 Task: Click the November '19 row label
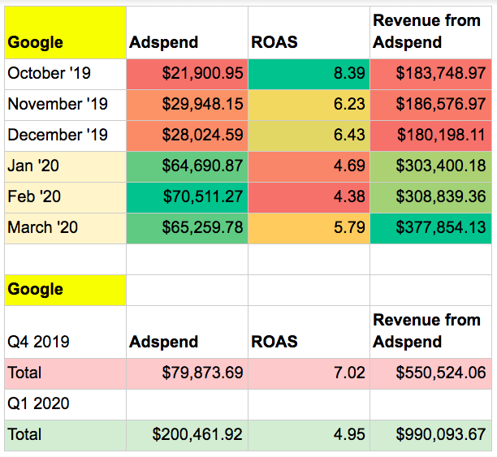coord(64,105)
